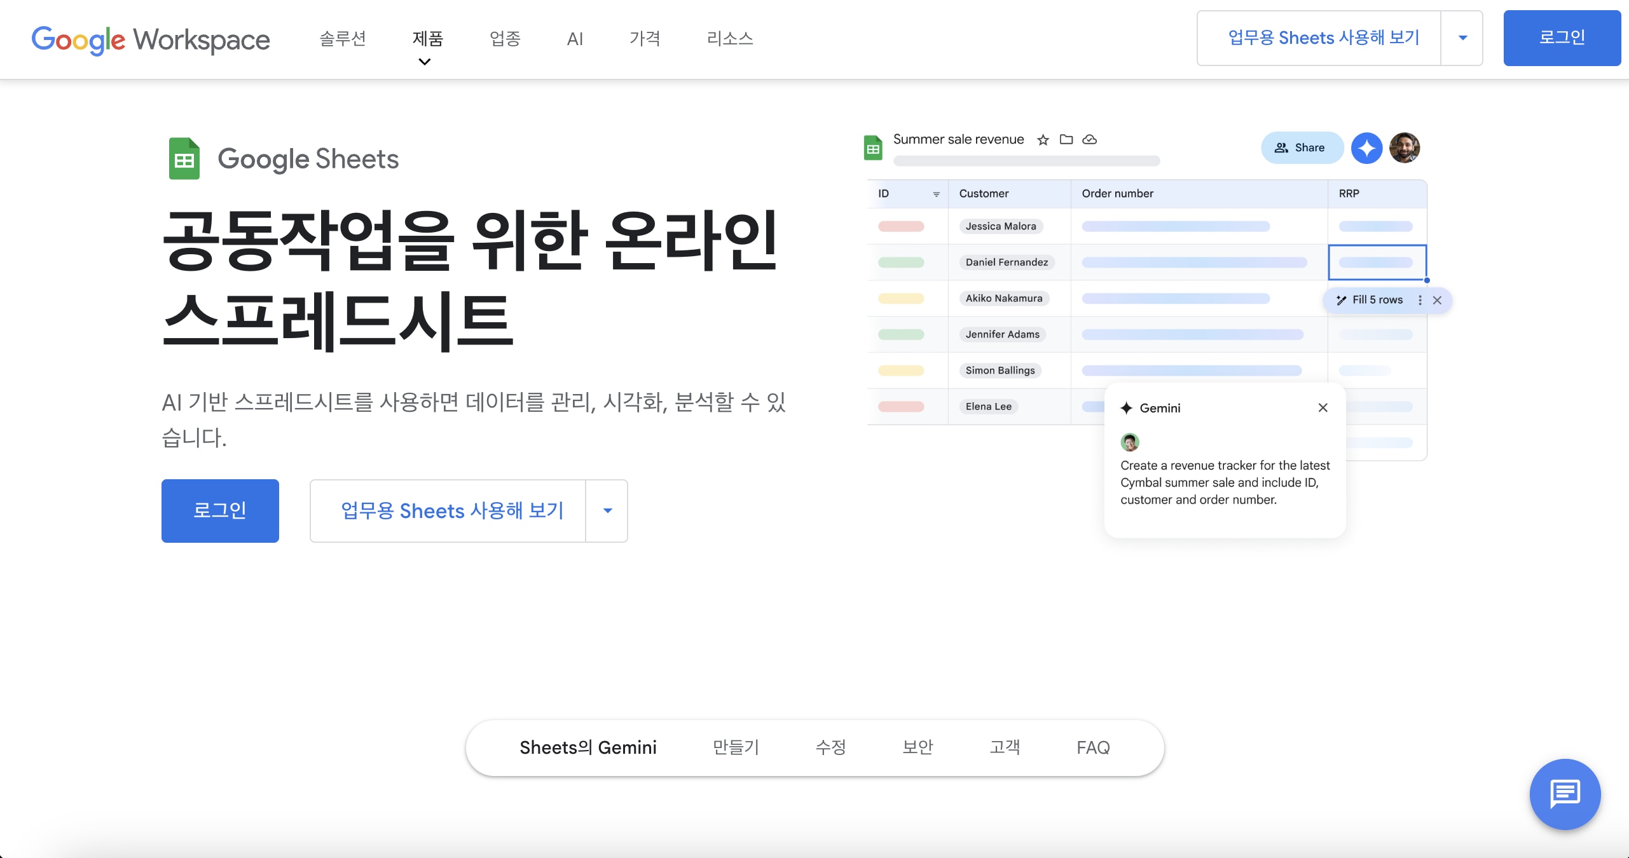Screen dimensions: 1629x858
Task: Click the blue Gemini sparkle button
Action: point(1366,148)
